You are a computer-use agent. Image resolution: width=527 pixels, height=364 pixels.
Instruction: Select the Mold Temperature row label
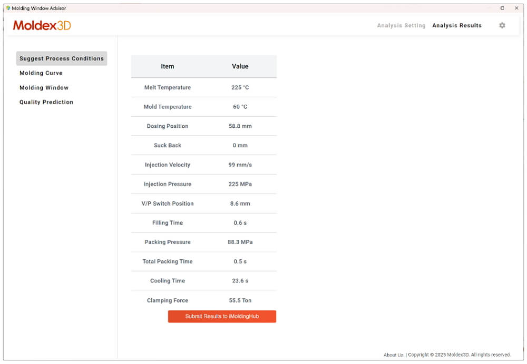coord(168,107)
